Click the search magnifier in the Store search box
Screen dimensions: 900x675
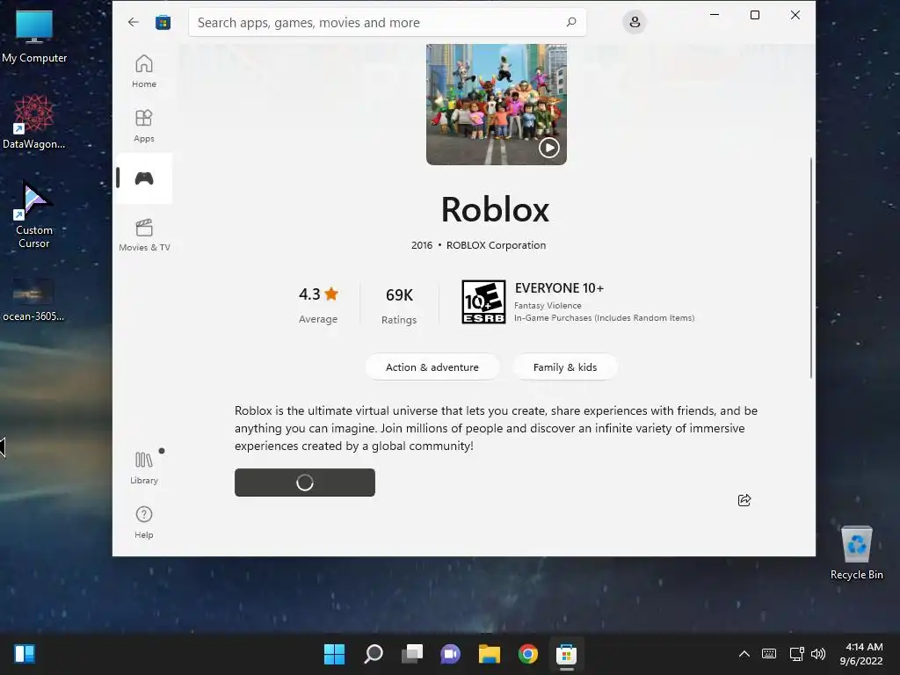(571, 22)
